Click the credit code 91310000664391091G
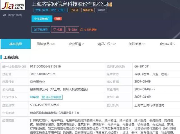180x134 pixels. click(x=45, y=66)
